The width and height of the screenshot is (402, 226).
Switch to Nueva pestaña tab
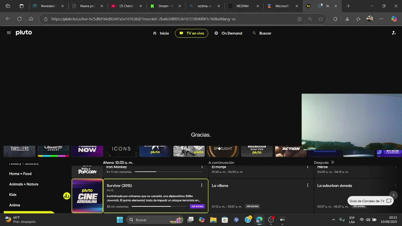coord(87,6)
